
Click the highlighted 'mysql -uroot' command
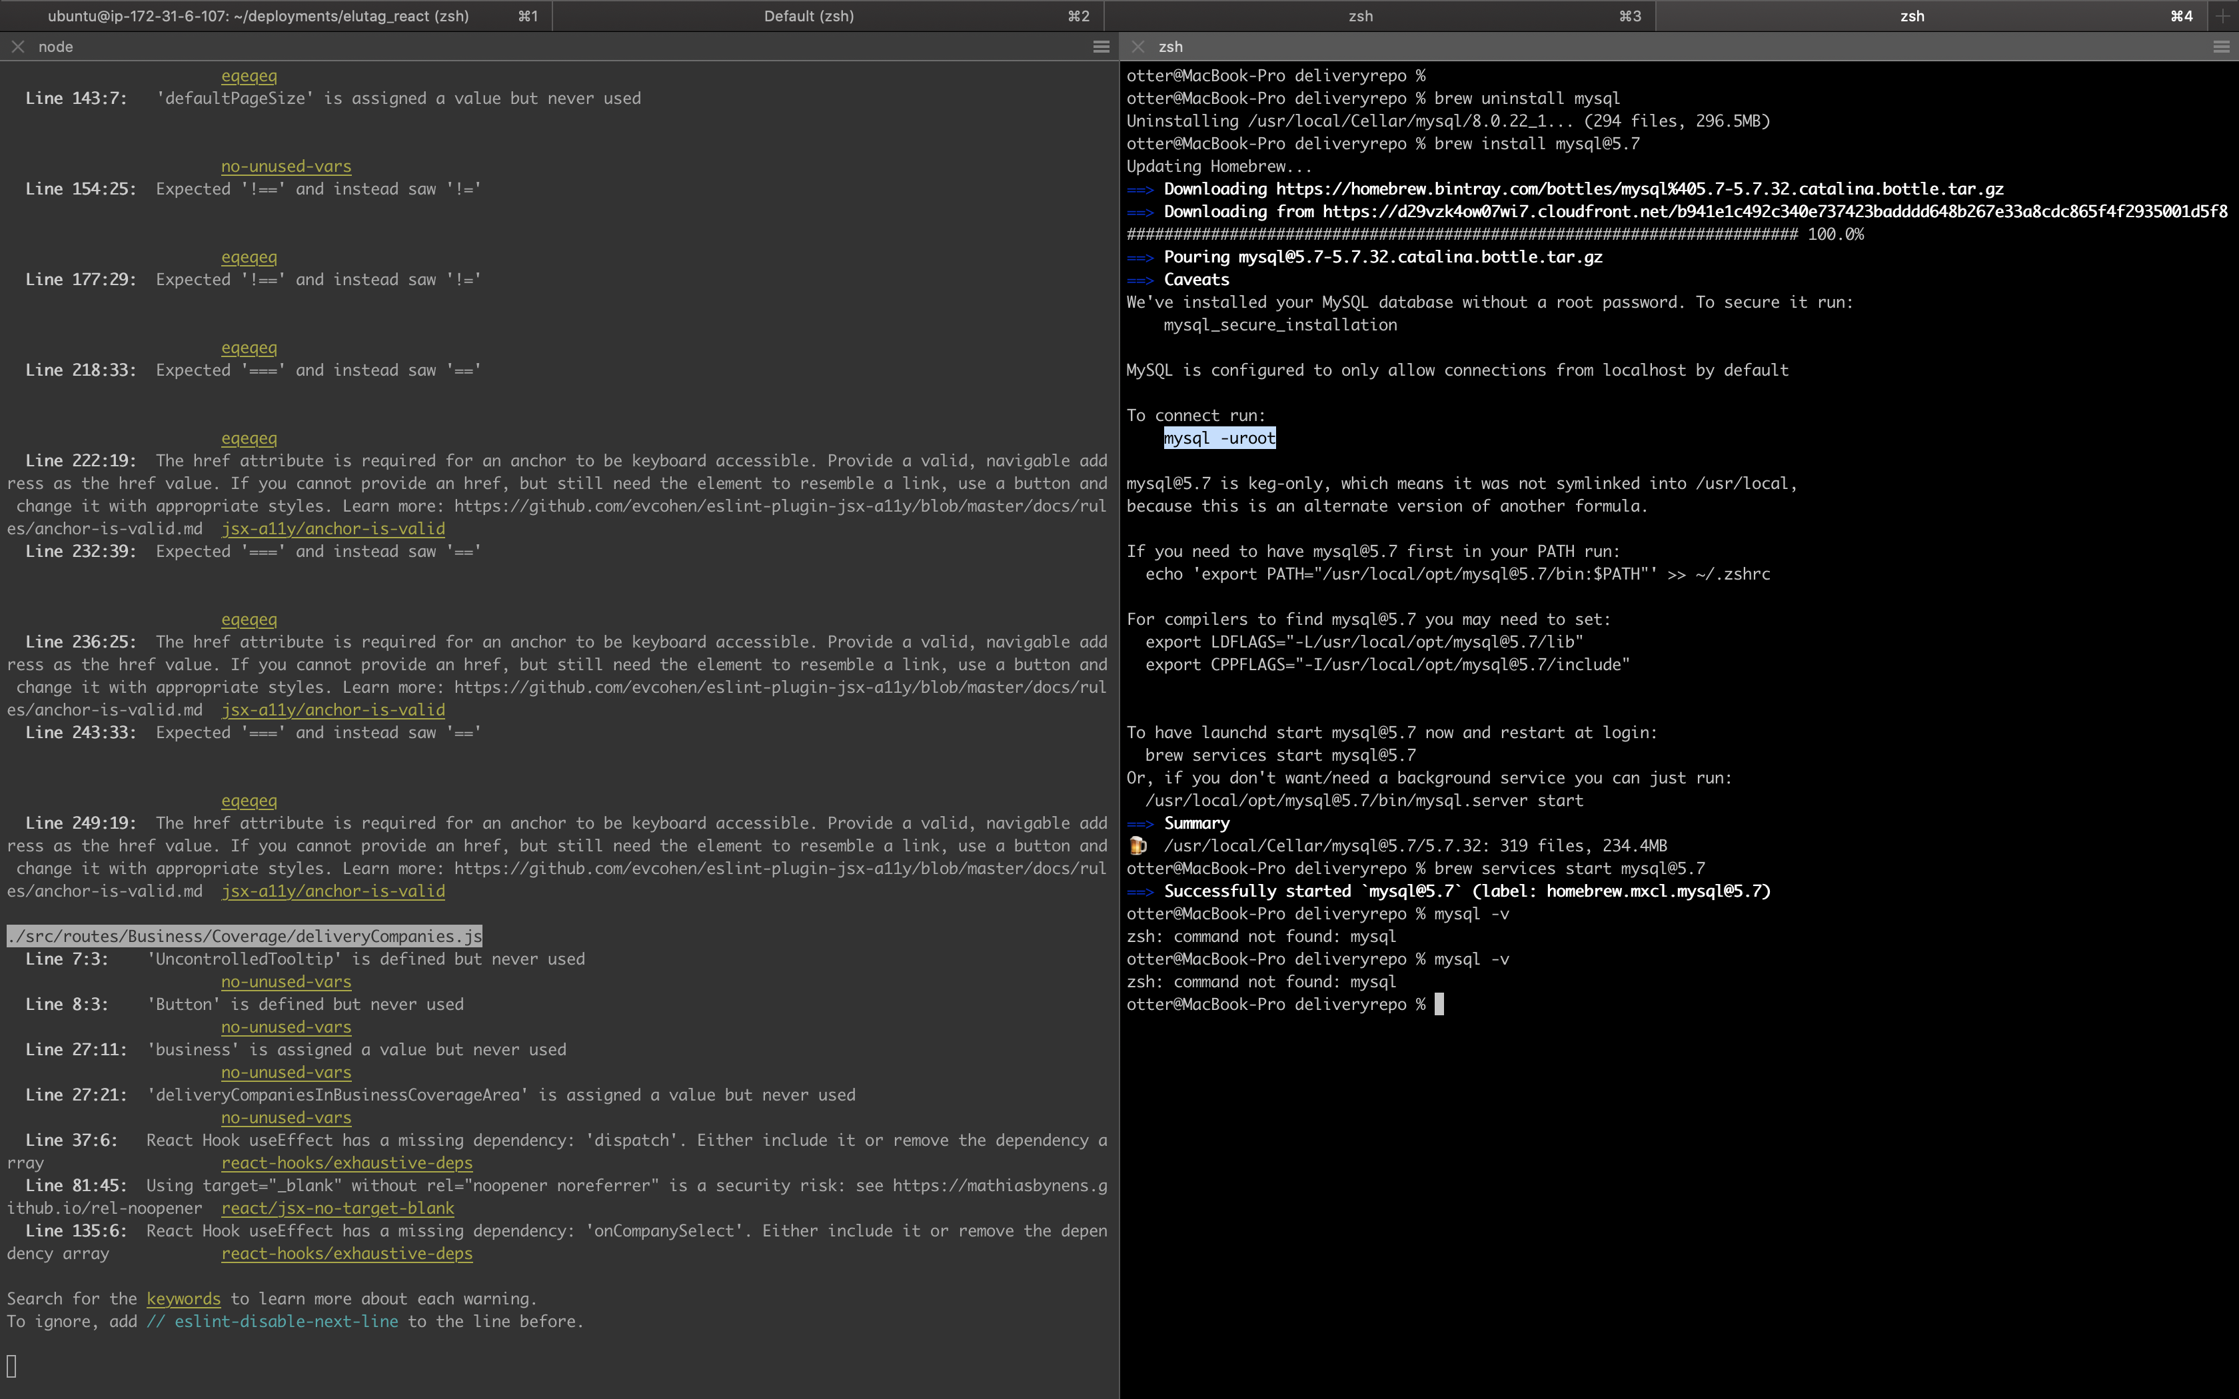point(1219,438)
